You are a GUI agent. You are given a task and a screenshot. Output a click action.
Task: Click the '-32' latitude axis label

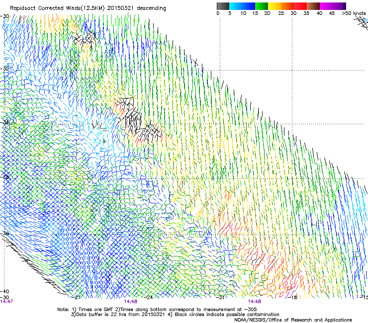click(4, 69)
